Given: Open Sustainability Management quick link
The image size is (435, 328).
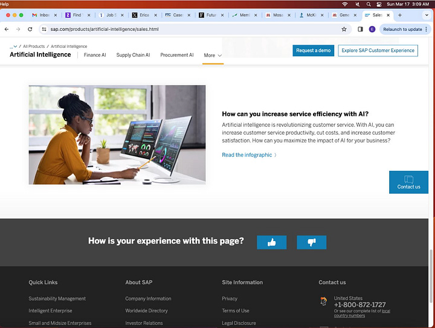Looking at the screenshot, I should click(57, 298).
